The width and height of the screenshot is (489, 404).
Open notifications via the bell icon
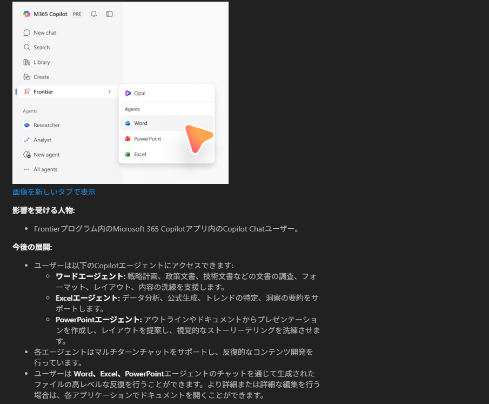[94, 14]
